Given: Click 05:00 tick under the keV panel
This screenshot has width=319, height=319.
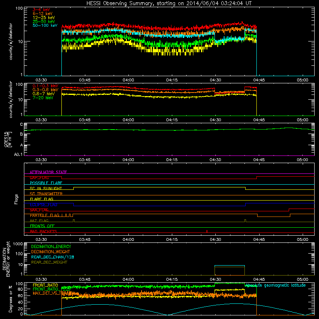Looking at the screenshot, I should coord(303,80).
